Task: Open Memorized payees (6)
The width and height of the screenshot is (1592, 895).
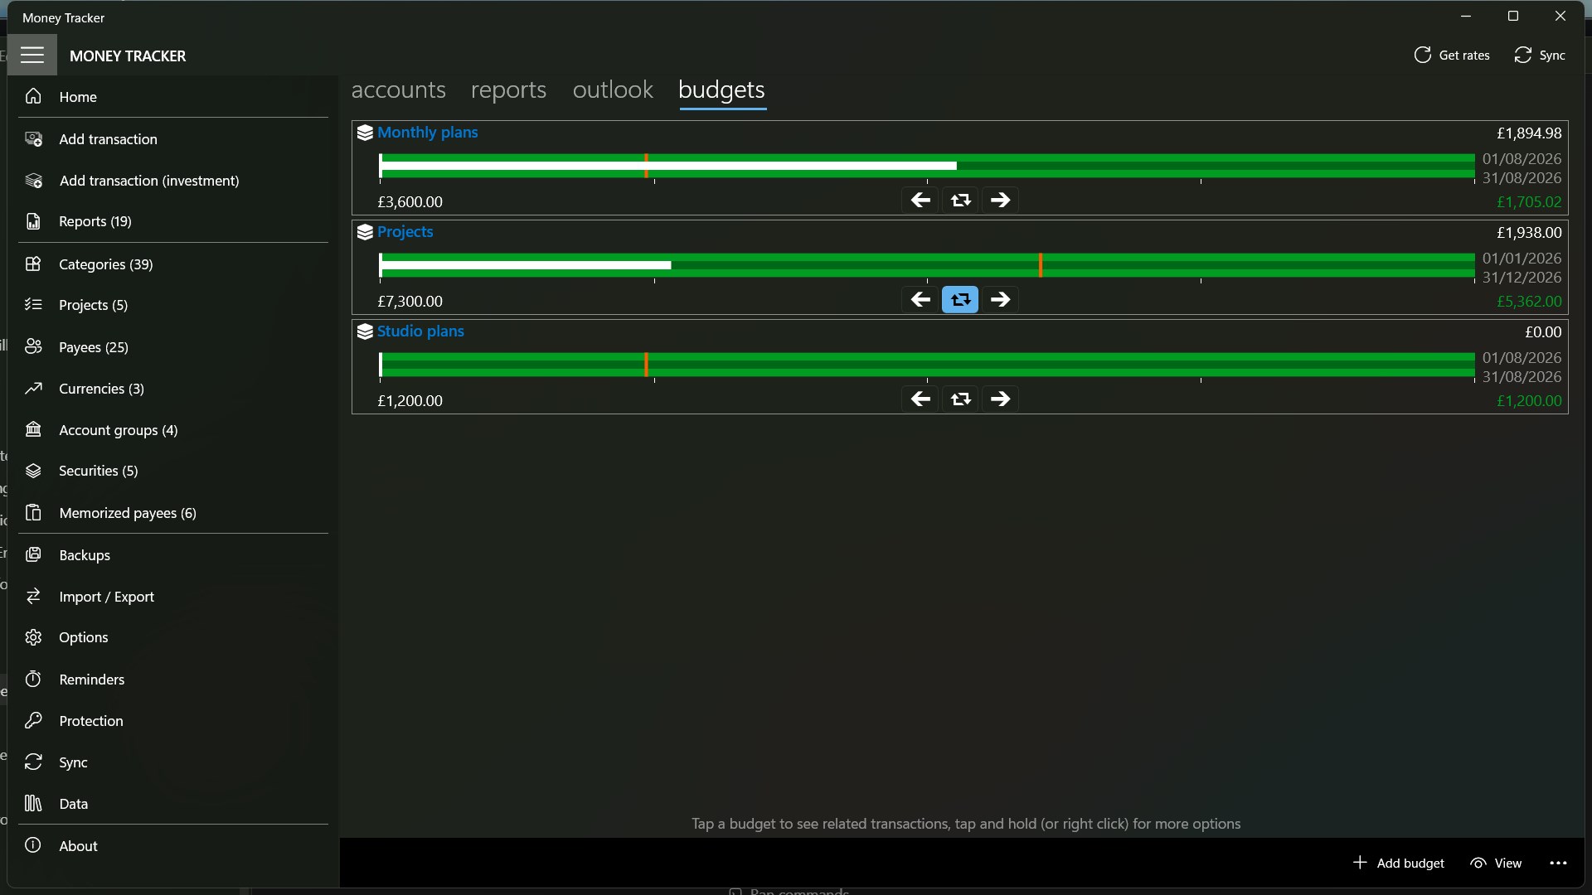Action: (x=173, y=513)
